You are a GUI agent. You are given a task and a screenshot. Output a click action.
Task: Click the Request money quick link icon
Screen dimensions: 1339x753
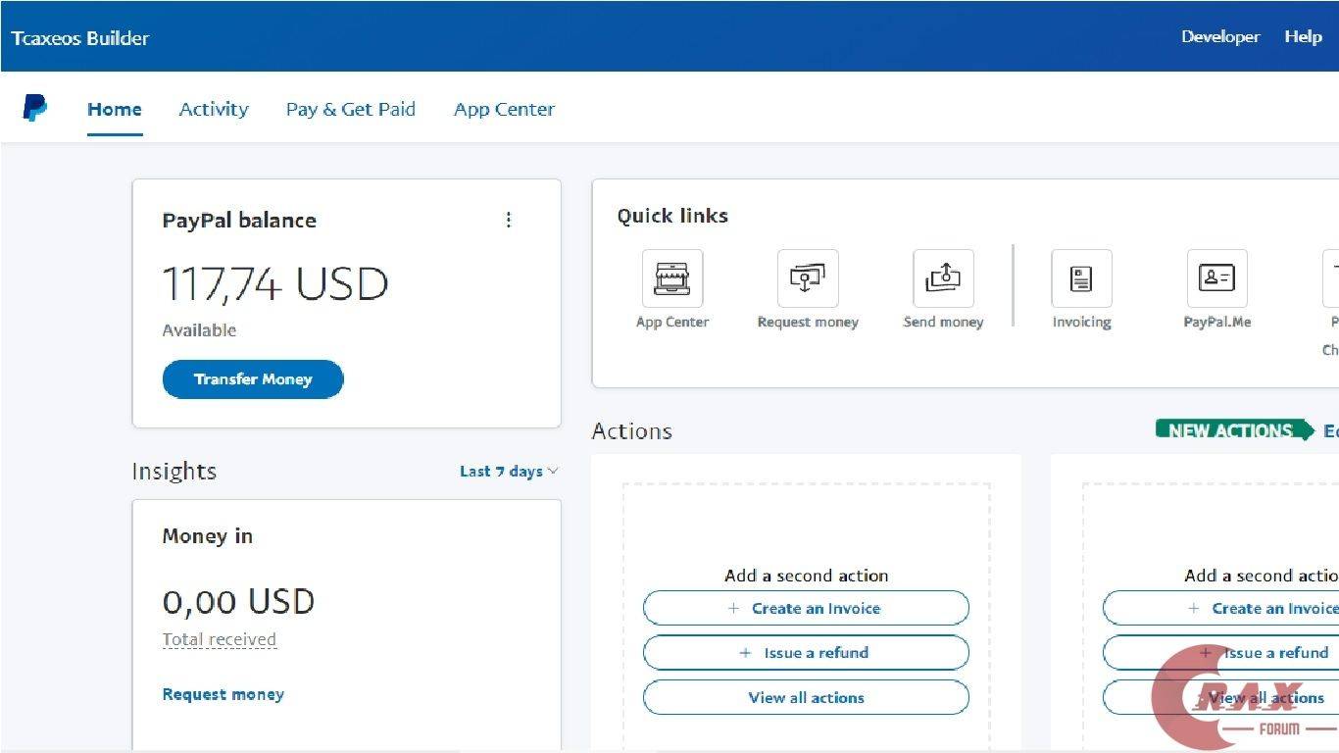(x=808, y=278)
